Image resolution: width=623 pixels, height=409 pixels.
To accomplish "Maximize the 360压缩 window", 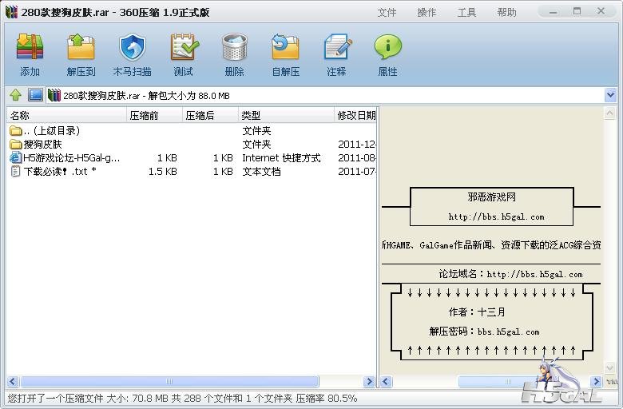I will (577, 11).
